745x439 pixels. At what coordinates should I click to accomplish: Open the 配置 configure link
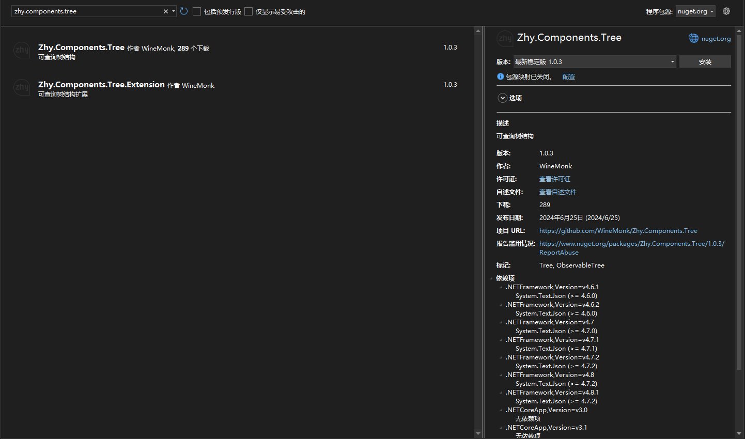569,76
